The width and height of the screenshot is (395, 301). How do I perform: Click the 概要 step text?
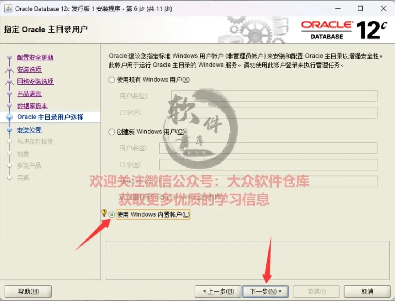click(23, 154)
